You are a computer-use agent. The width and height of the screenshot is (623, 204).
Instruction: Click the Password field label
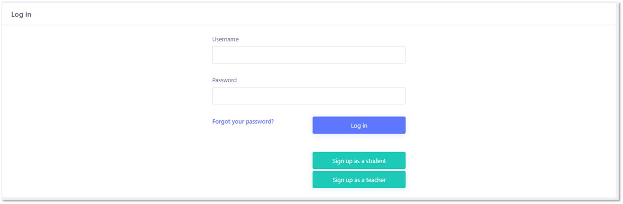224,80
